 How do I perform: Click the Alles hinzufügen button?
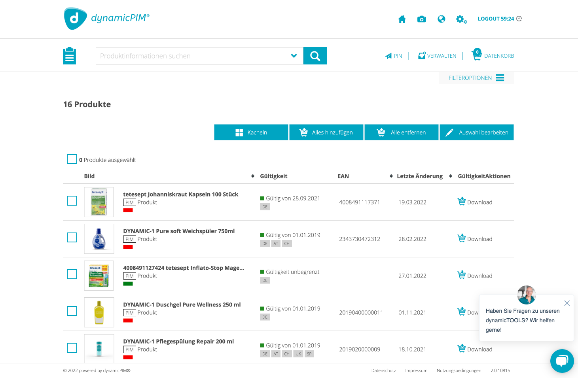tap(326, 132)
